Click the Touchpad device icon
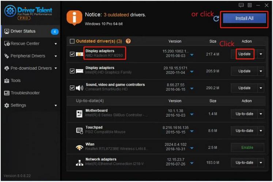 point(80,130)
